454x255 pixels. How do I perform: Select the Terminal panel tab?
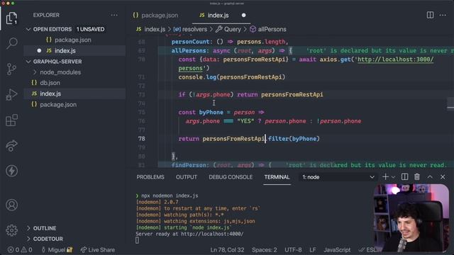pyautogui.click(x=277, y=177)
